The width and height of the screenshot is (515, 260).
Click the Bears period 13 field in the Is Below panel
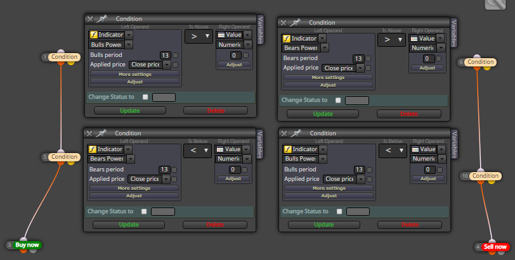point(164,170)
